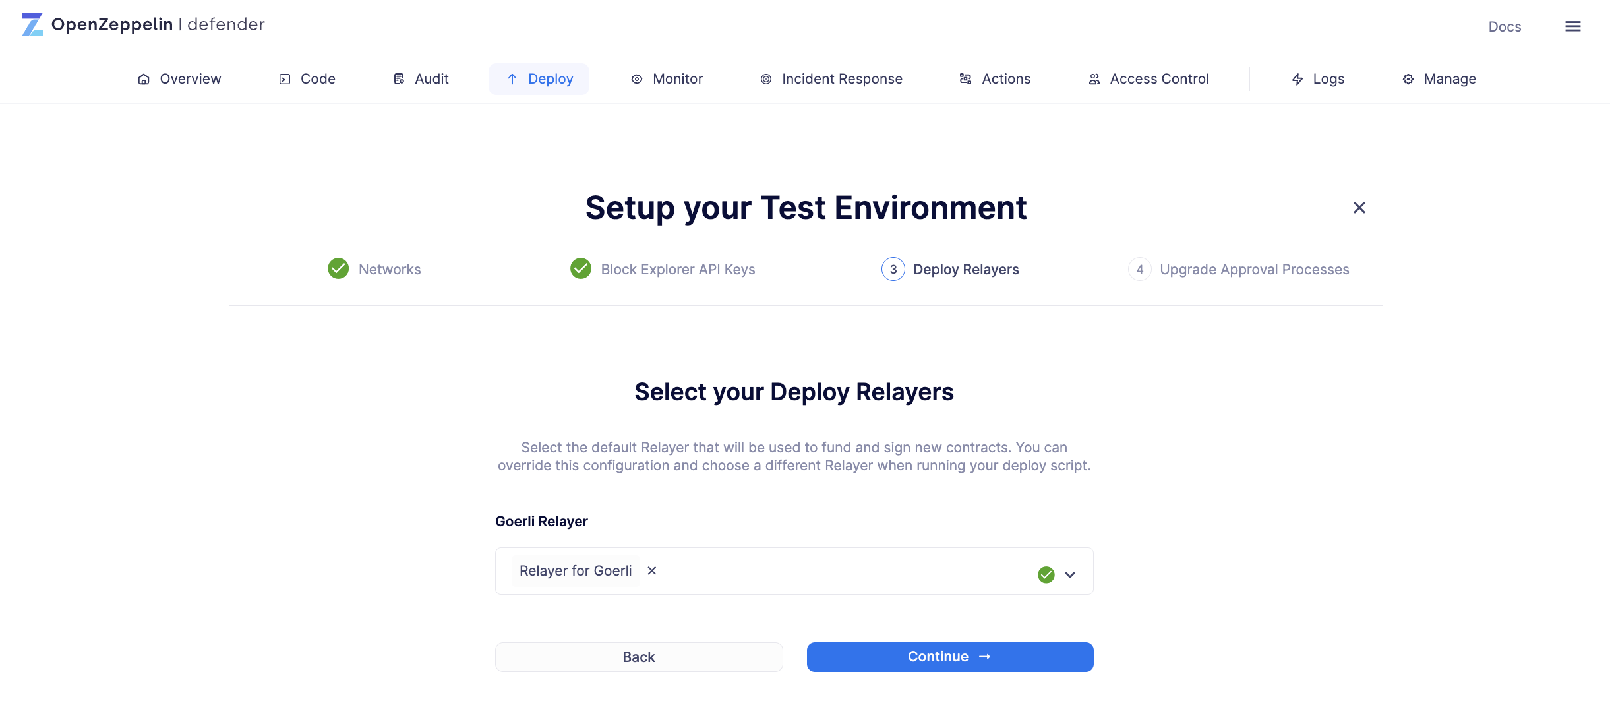Click the Select your Deploy Relayers heading
The image size is (1610, 728).
(x=794, y=392)
